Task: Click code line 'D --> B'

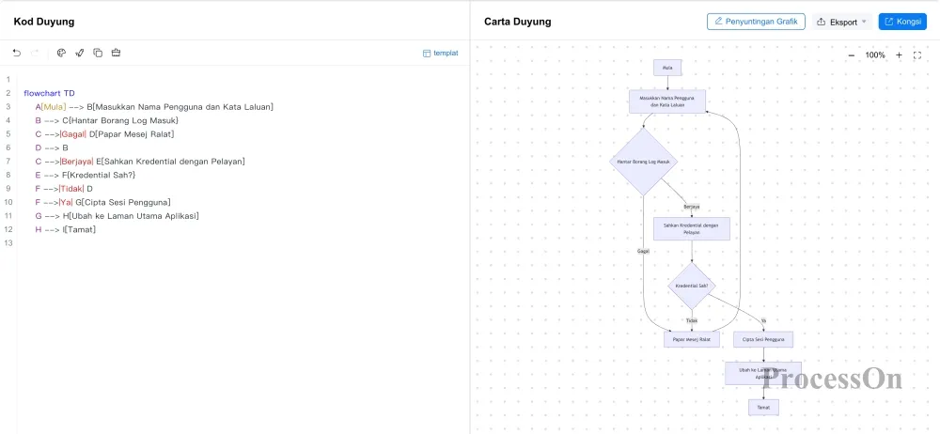Action: tap(52, 147)
